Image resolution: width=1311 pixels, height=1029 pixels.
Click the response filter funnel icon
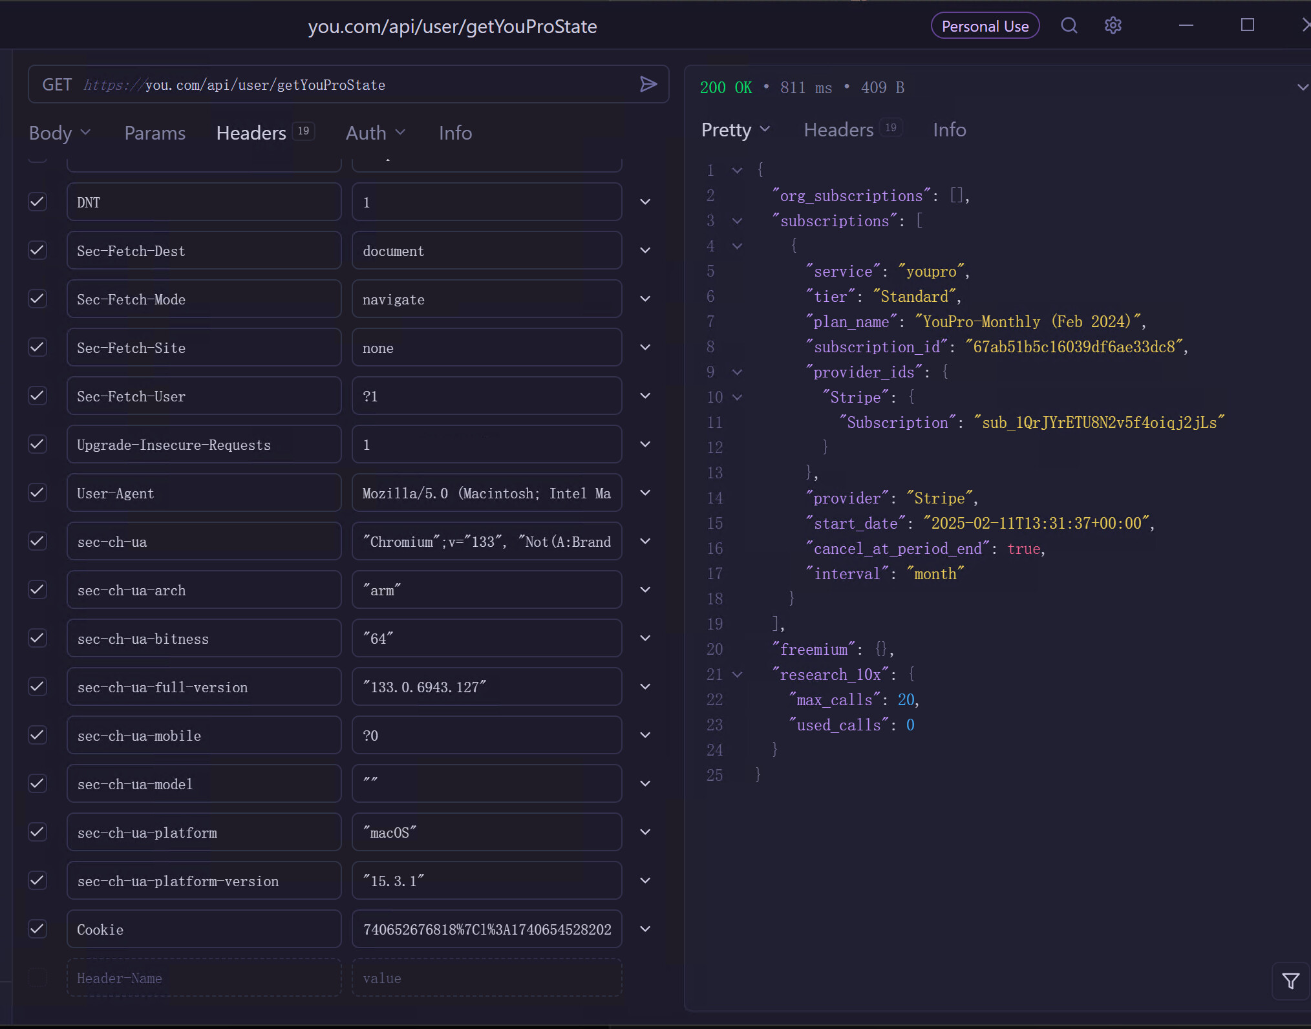[1290, 981]
